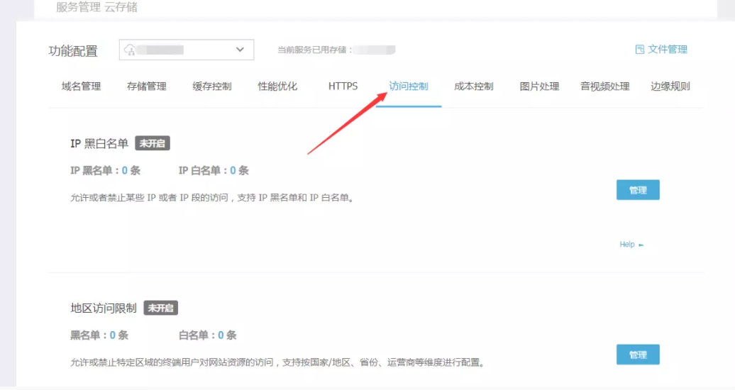Select the 缓存控制 tab
This screenshot has height=390, width=735.
pyautogui.click(x=211, y=87)
